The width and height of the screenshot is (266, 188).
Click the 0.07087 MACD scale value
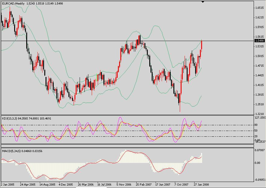point(260,150)
